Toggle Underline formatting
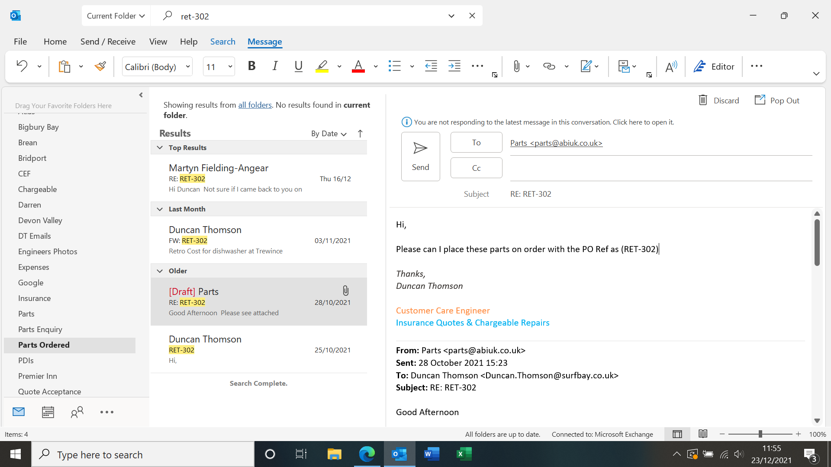This screenshot has height=467, width=831. pyautogui.click(x=298, y=66)
